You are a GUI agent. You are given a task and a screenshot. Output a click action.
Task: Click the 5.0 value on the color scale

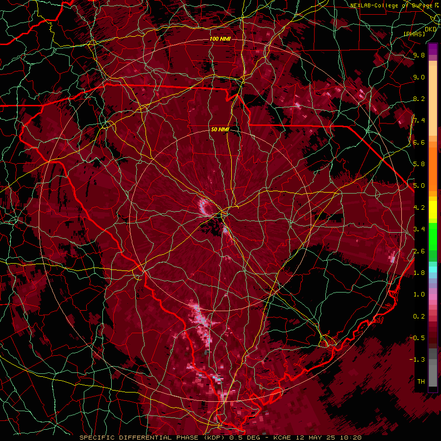[419, 186]
